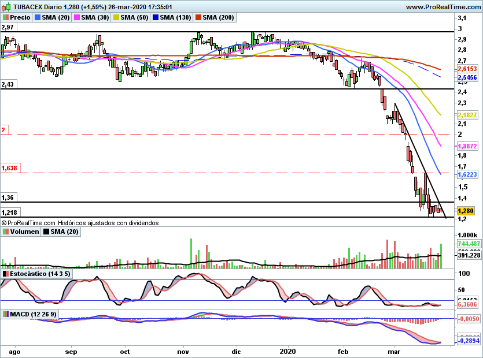The width and height of the screenshot is (483, 358).
Task: Select the yellow SMA (50) legend item
Action: (x=131, y=17)
